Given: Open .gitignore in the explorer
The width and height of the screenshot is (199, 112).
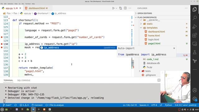Looking at the screenshot, I should (x=150, y=75).
